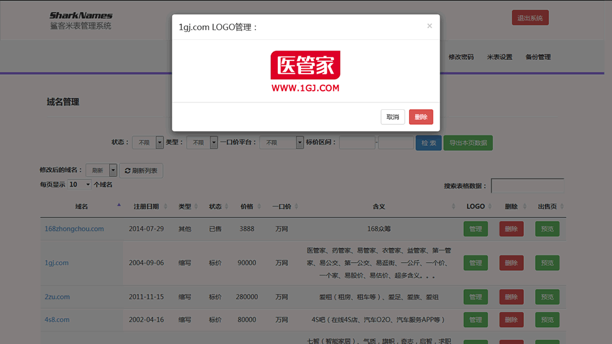
Task: Sort by 状态 column header
Action: point(215,206)
